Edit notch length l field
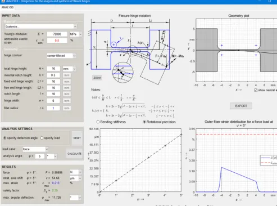The height and width of the screenshot is (206, 277). coord(53,94)
